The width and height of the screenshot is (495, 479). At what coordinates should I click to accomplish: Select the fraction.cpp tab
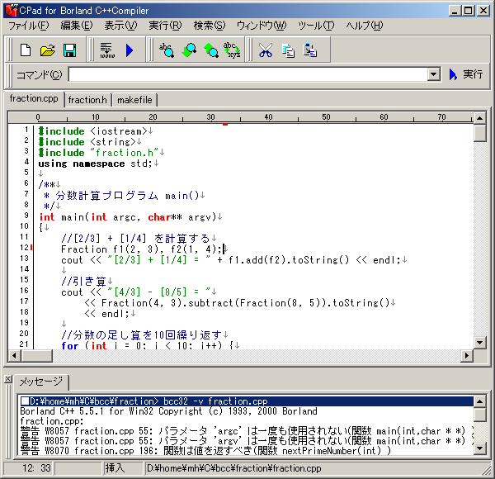[x=34, y=98]
